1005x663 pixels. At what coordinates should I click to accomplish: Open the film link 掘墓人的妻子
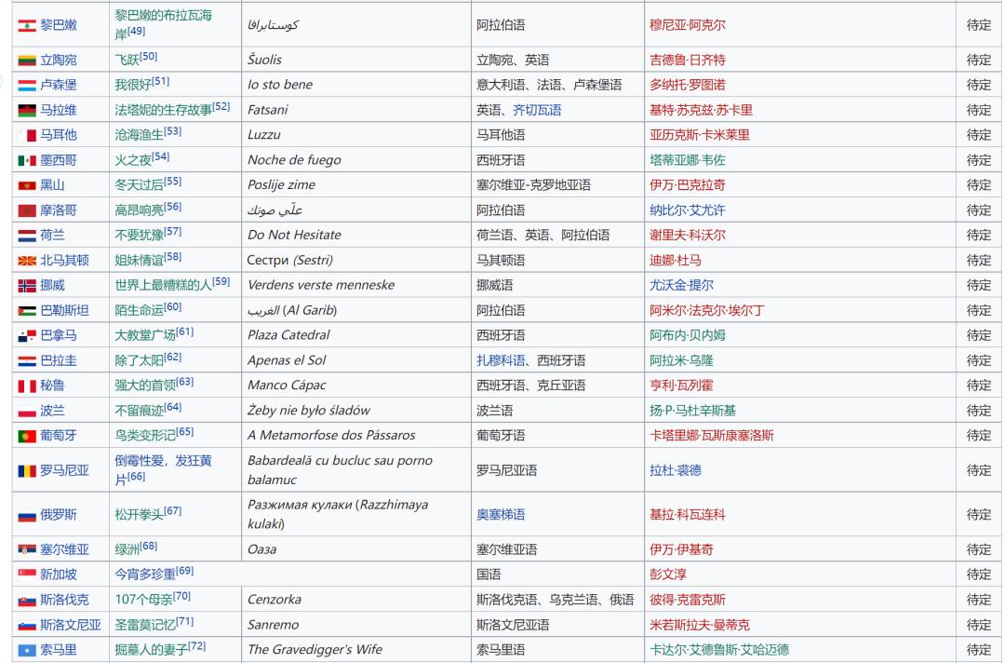point(152,650)
